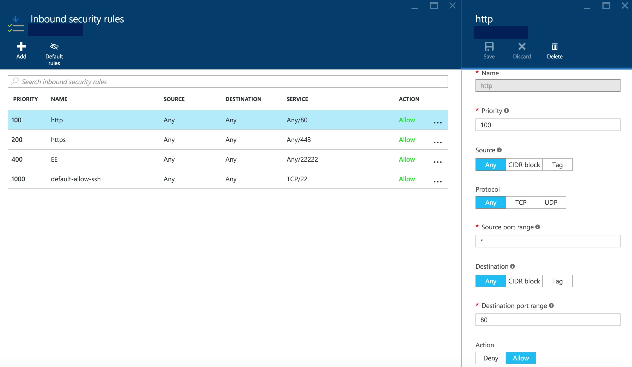632x367 pixels.
Task: Click the Delete trash icon
Action: click(x=555, y=47)
